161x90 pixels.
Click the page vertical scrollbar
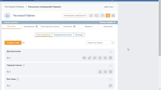(x=160, y=28)
